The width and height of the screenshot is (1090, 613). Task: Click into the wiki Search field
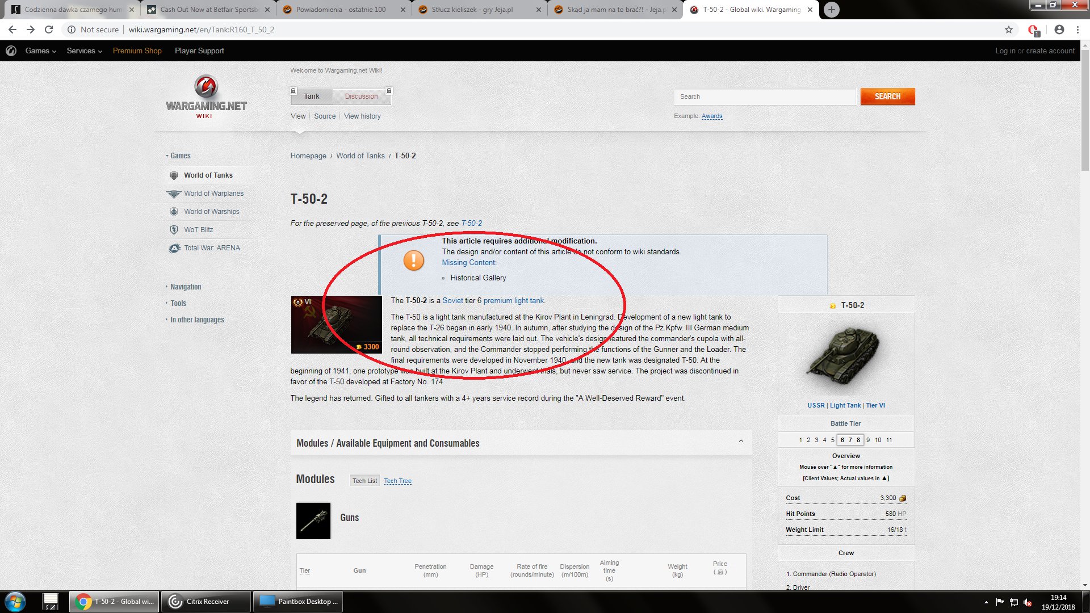(765, 97)
